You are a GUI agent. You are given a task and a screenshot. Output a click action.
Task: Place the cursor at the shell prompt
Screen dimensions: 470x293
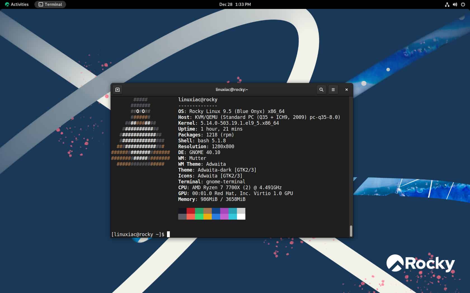point(168,234)
